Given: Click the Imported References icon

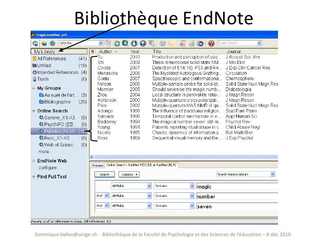Looking at the screenshot, I should pos(35,73).
